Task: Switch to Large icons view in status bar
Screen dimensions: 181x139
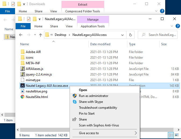Action: coord(177,135)
